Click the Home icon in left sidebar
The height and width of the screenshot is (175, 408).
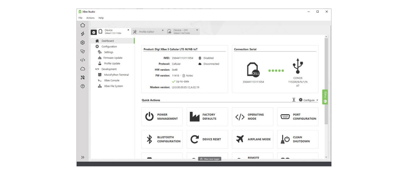pyautogui.click(x=83, y=25)
